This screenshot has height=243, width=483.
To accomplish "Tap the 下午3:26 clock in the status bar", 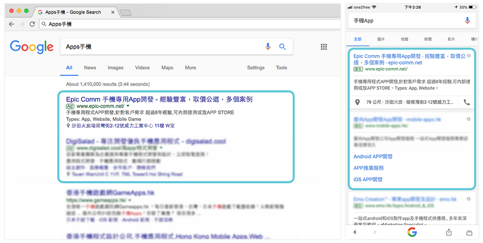I will (413, 7).
